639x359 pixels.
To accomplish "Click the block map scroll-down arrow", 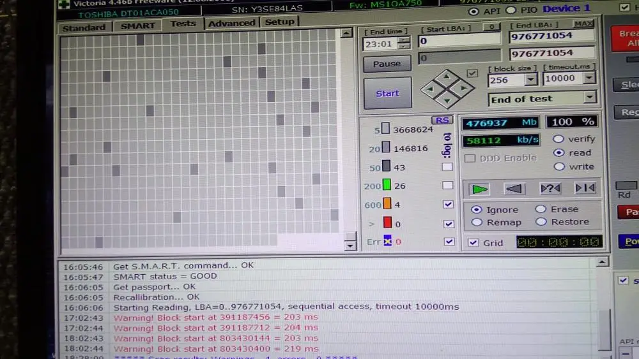I will [x=350, y=245].
